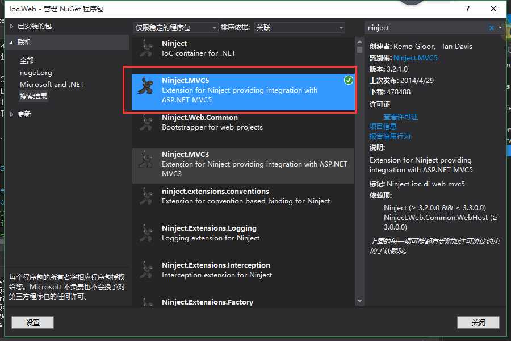Click the version text 3.2.1.0
This screenshot has width=511, height=341.
click(397, 69)
